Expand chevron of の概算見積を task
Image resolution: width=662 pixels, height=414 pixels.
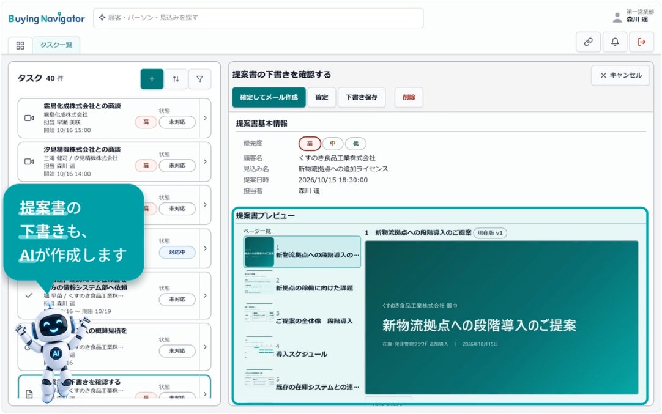click(x=205, y=347)
